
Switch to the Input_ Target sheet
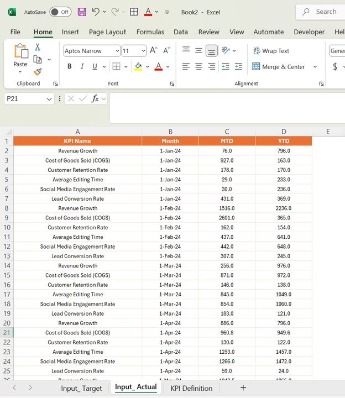point(81,388)
